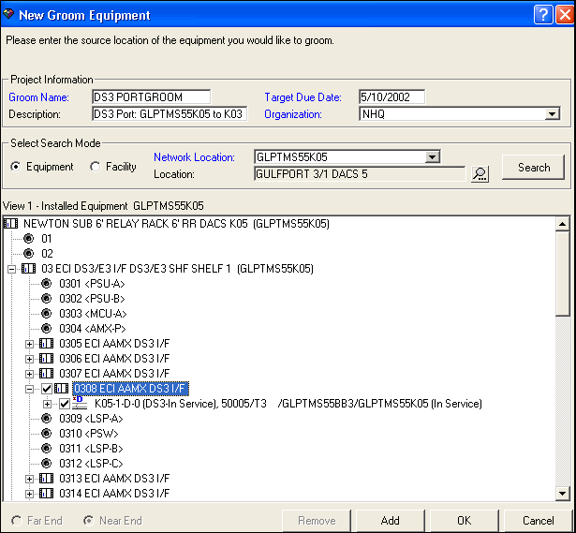This screenshot has width=576, height=533.
Task: Click the Groom Name link label
Action: (x=38, y=97)
